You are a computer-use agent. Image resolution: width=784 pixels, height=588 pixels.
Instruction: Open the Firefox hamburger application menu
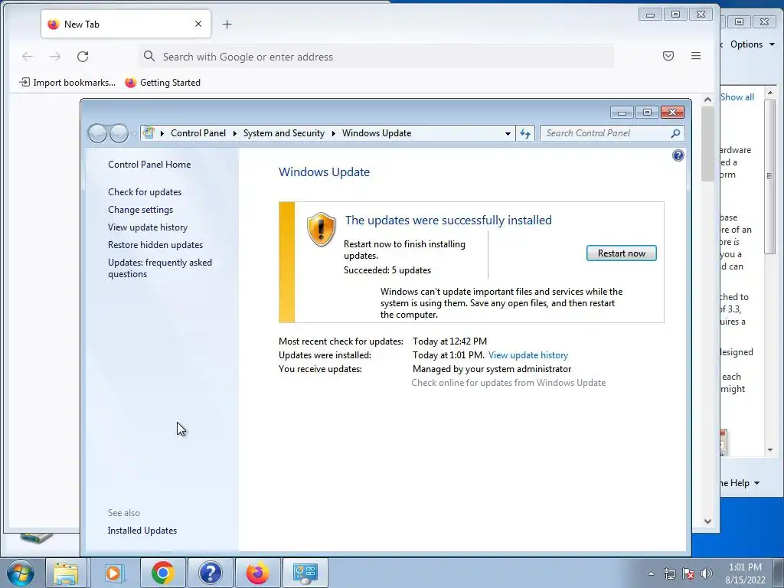(x=695, y=56)
